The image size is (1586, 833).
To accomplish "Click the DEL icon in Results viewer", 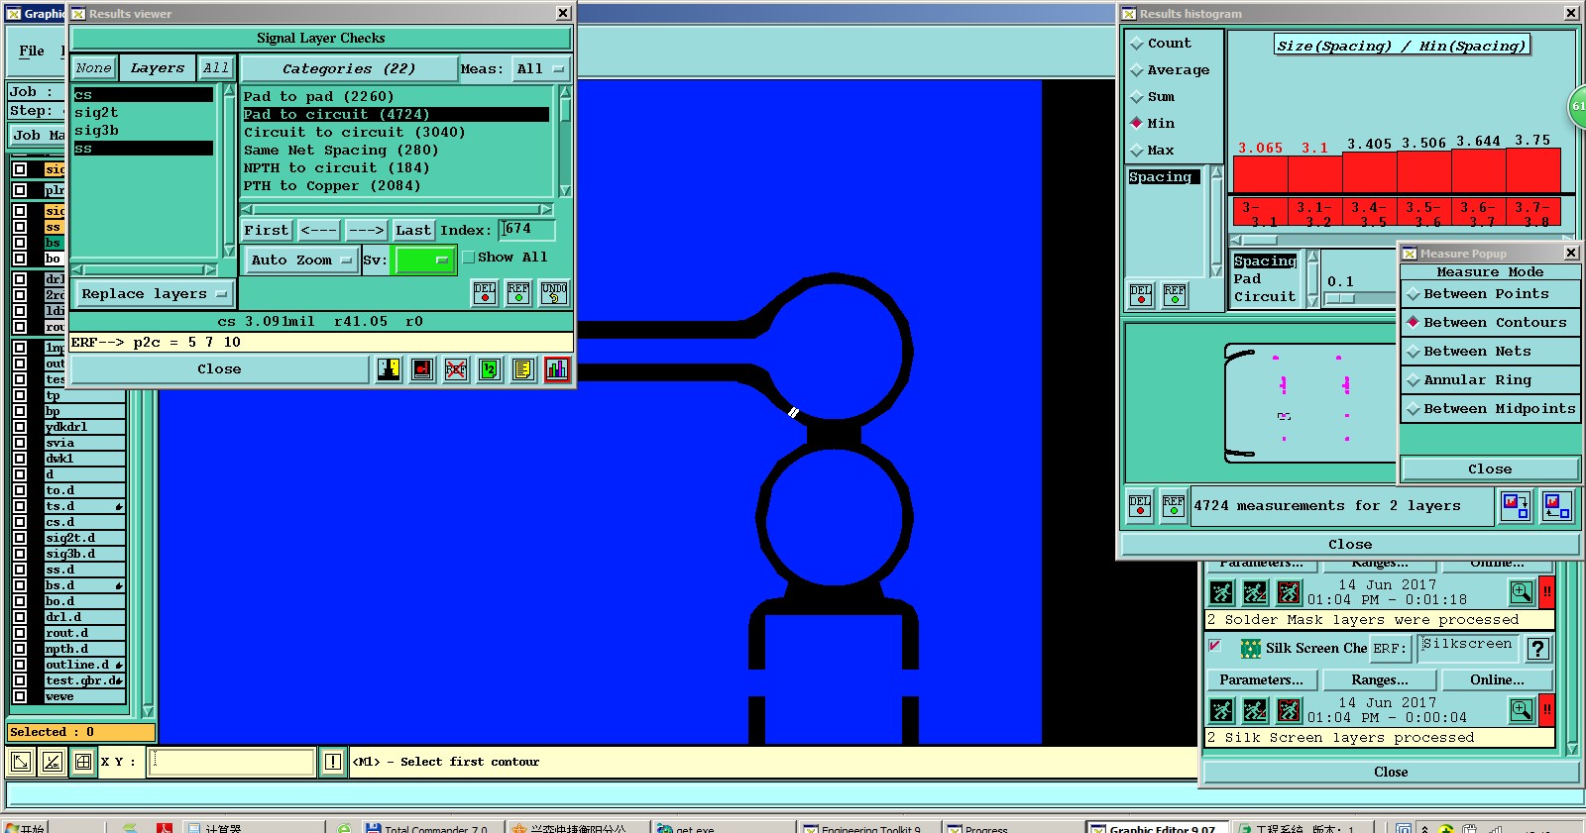I will tap(485, 293).
